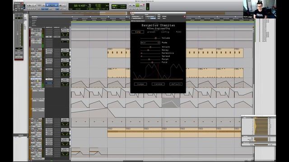Adjust the Decay slider handle
The height and width of the screenshot is (162, 289).
point(148,50)
